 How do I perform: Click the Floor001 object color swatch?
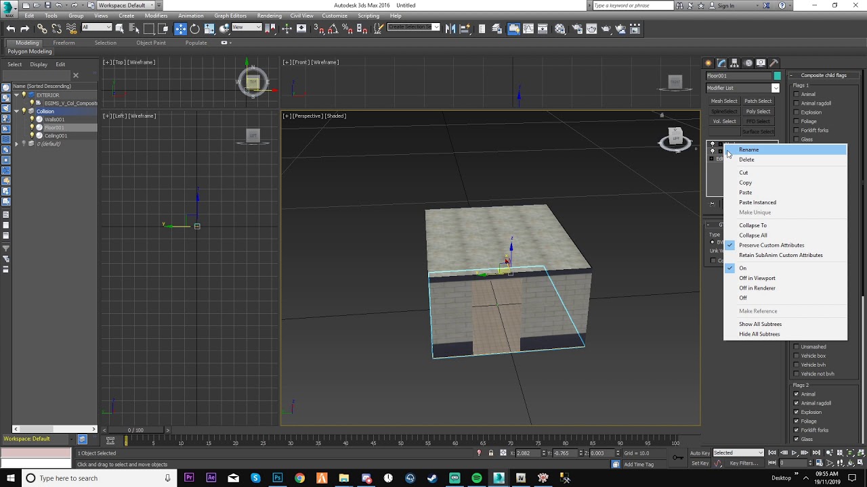tap(778, 76)
